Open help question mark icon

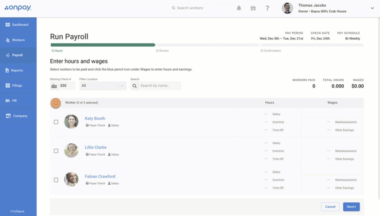pos(267,8)
